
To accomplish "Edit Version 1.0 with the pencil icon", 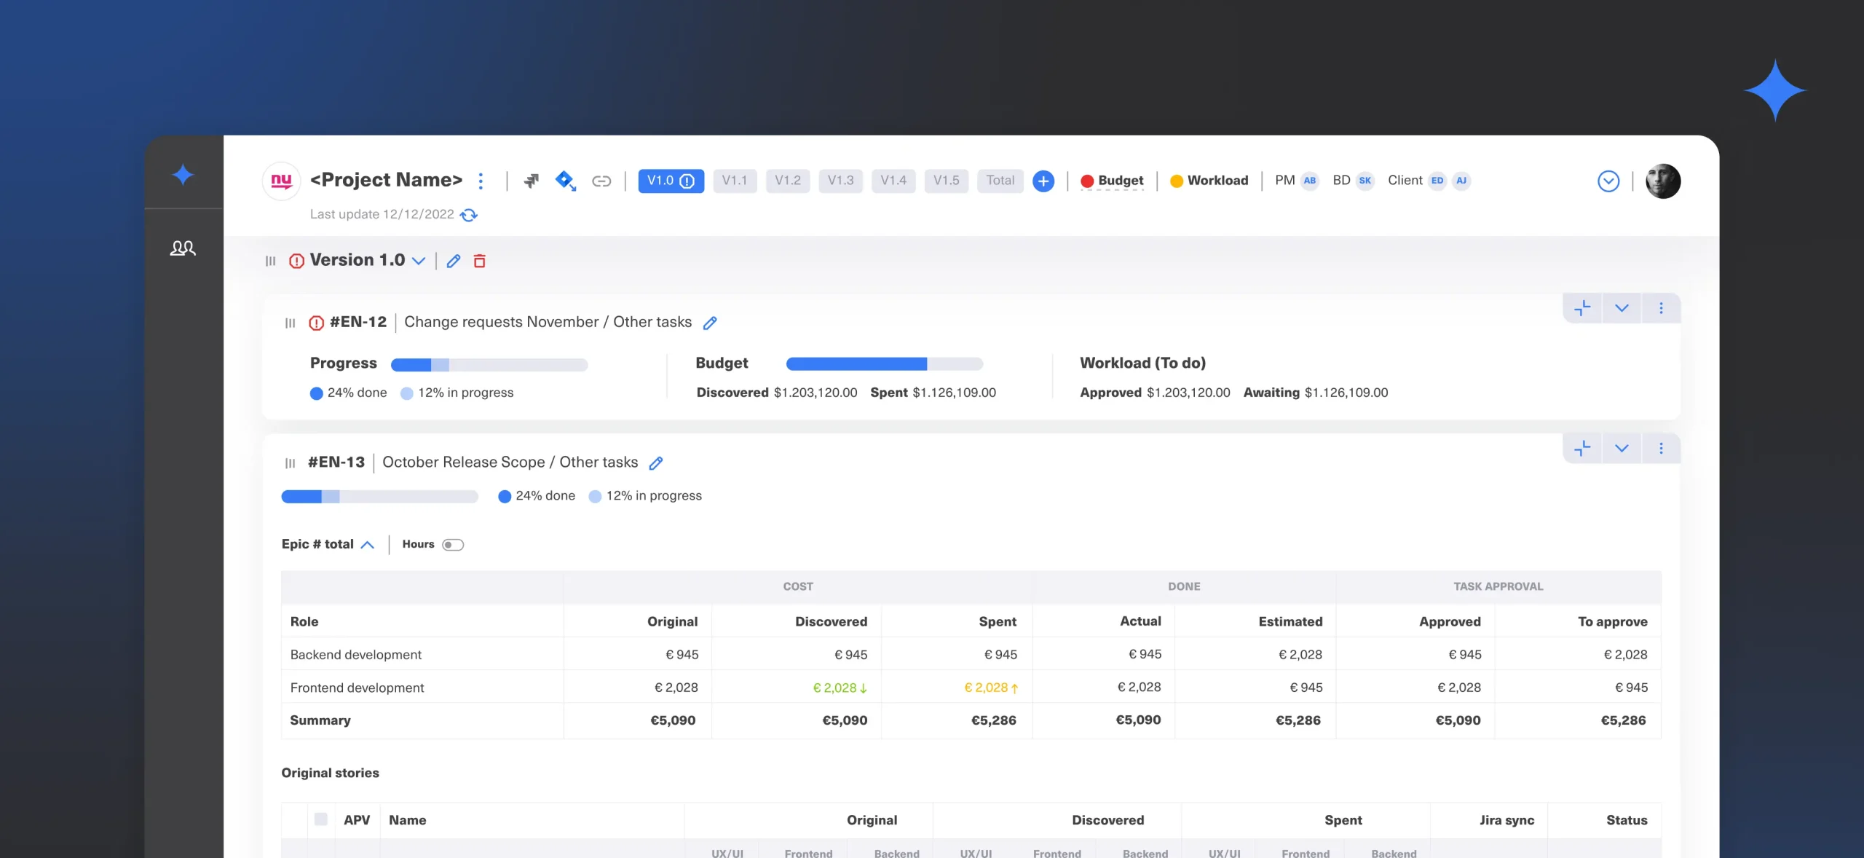I will (x=454, y=261).
